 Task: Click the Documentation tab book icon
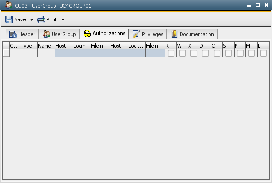pyautogui.click(x=174, y=34)
